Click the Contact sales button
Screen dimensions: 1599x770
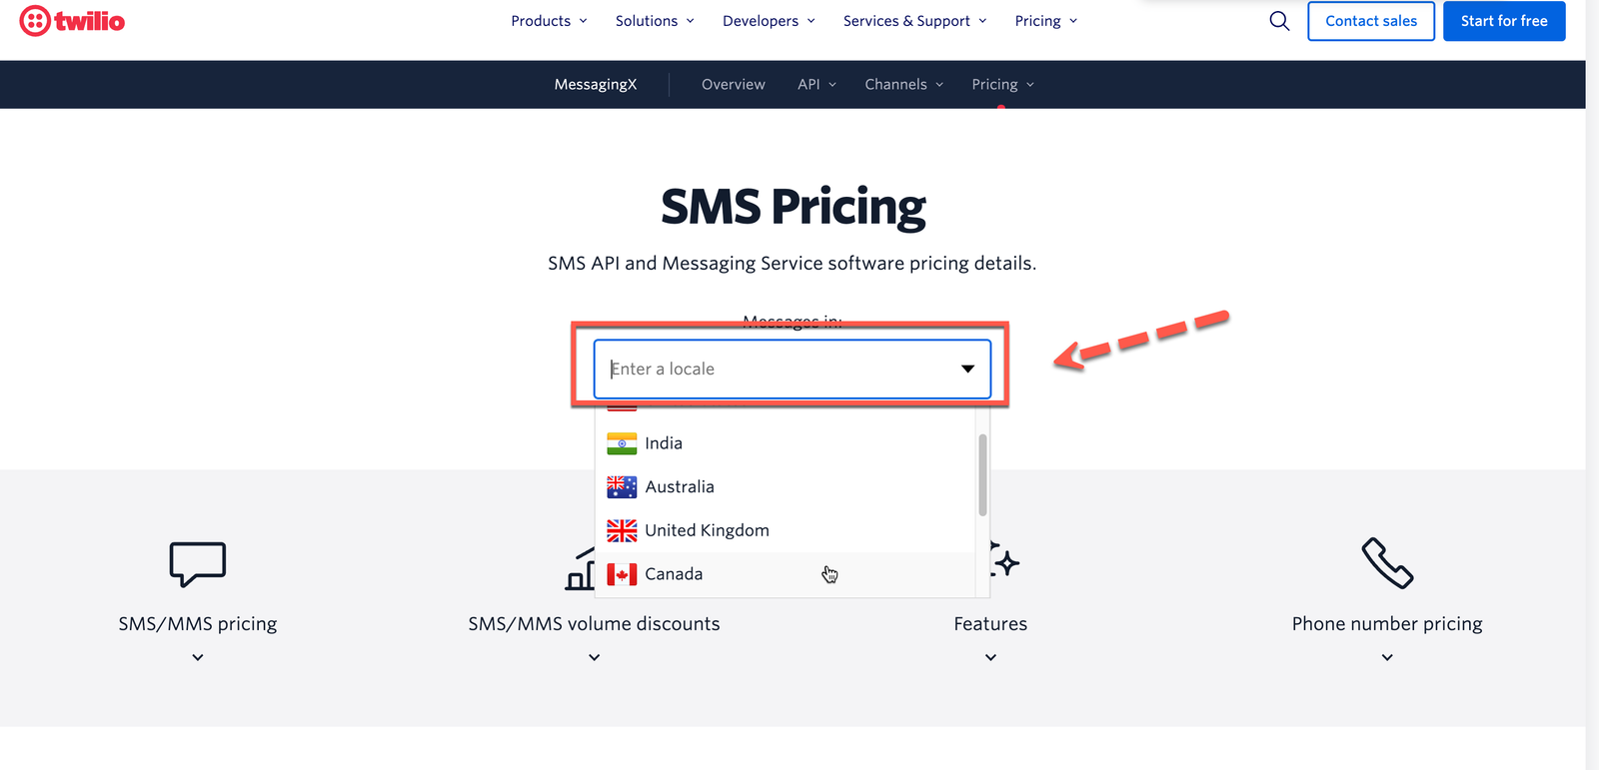pos(1371,21)
